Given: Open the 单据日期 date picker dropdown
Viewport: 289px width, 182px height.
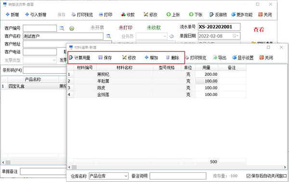Looking at the screenshot, I should point(236,36).
